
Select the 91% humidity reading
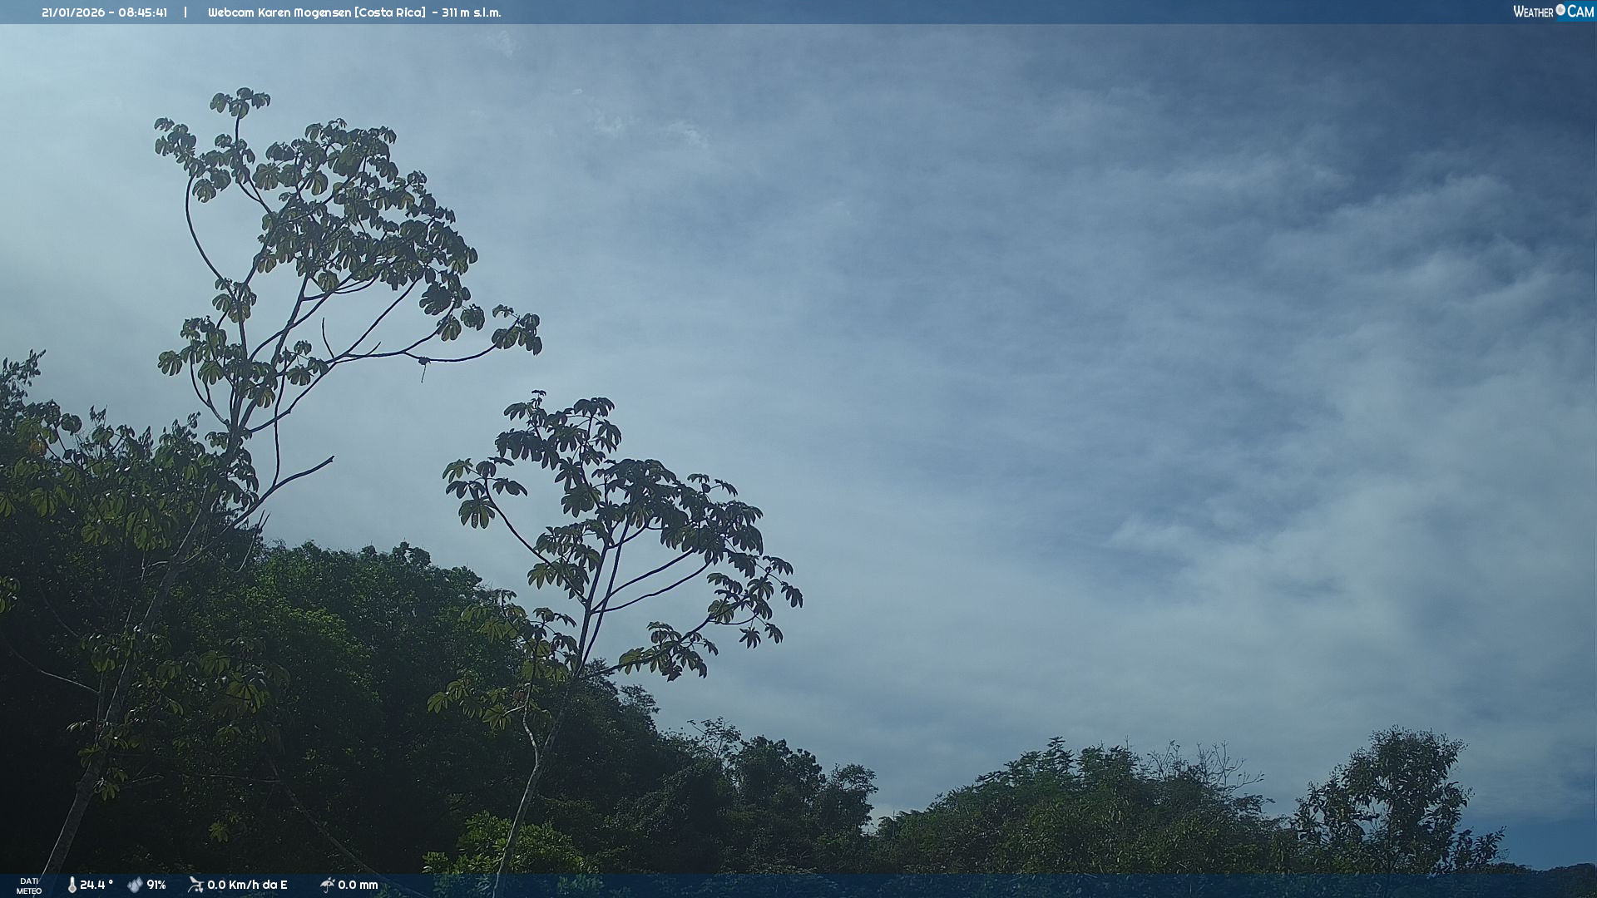(x=156, y=886)
